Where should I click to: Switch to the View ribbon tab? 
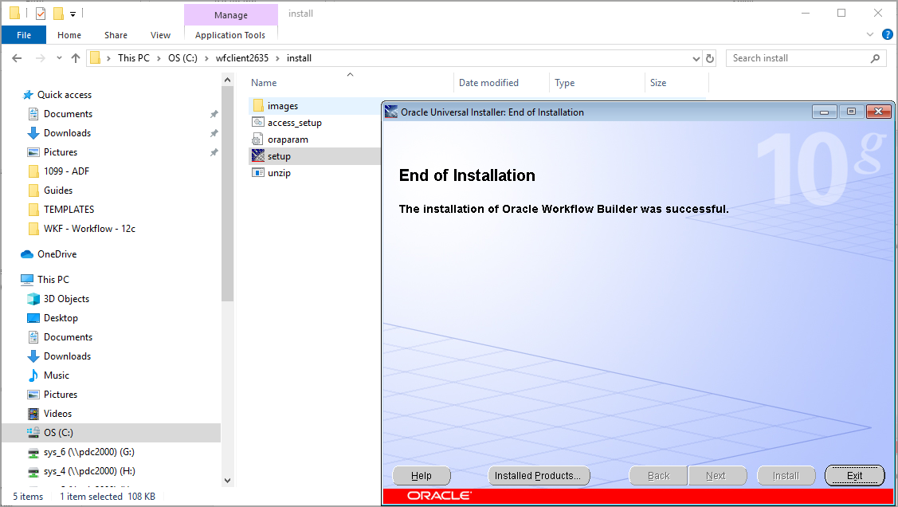click(x=160, y=35)
